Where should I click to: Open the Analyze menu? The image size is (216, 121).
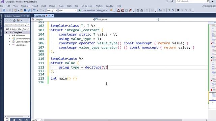[x=99, y=6]
